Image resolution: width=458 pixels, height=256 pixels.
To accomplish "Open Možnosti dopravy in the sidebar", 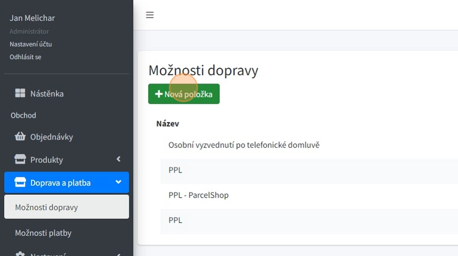I will (x=46, y=207).
